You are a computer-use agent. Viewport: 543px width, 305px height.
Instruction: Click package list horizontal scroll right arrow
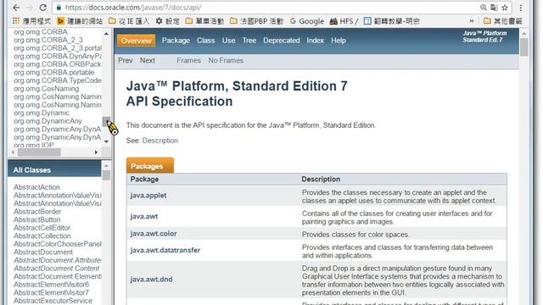[96, 152]
